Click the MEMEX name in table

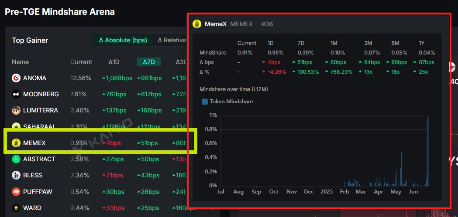tap(34, 143)
